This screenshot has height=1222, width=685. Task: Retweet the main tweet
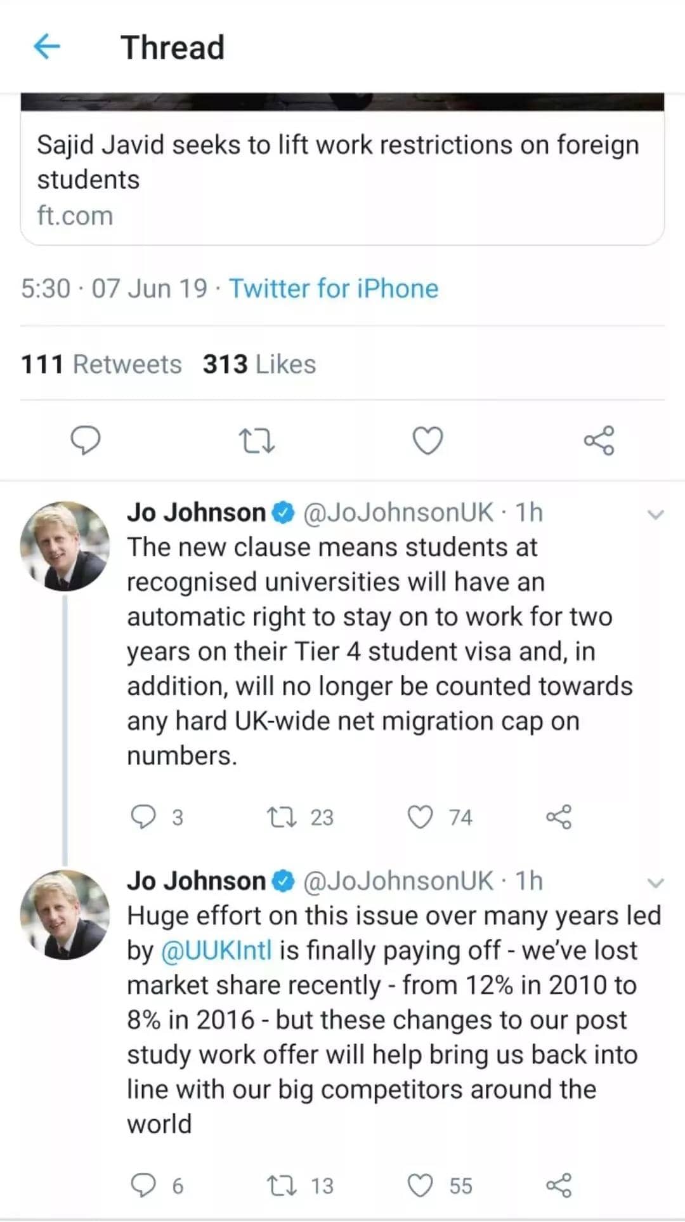(256, 441)
